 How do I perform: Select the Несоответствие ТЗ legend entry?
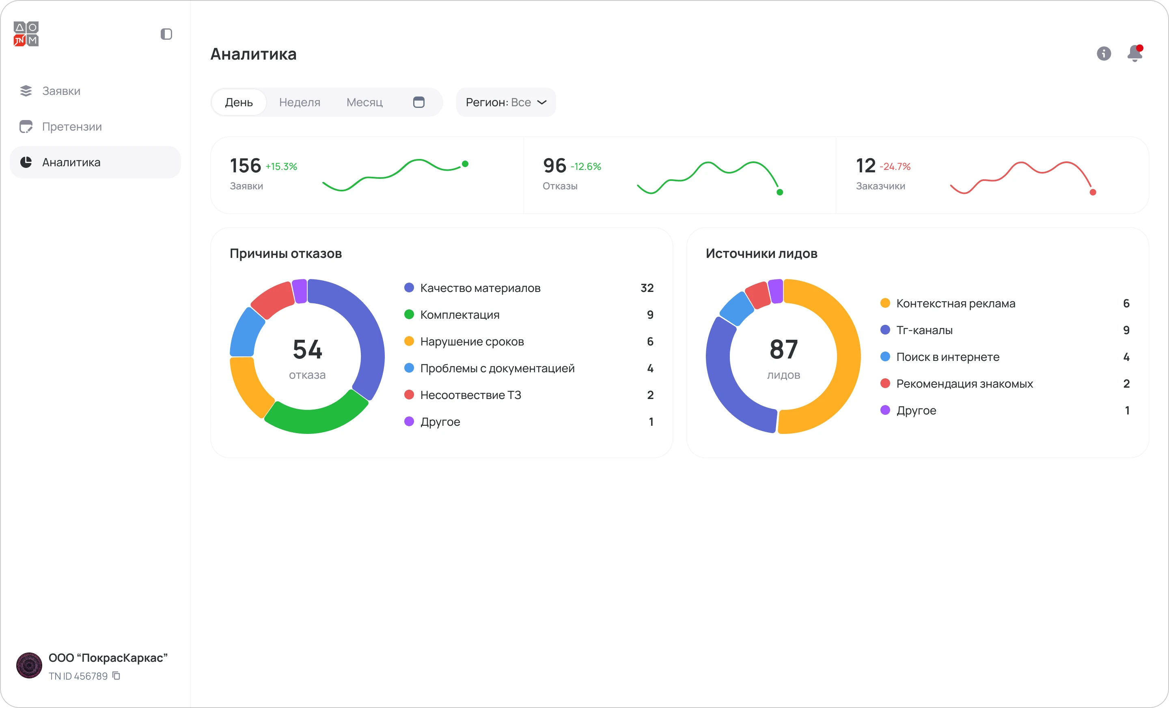tap(529, 395)
